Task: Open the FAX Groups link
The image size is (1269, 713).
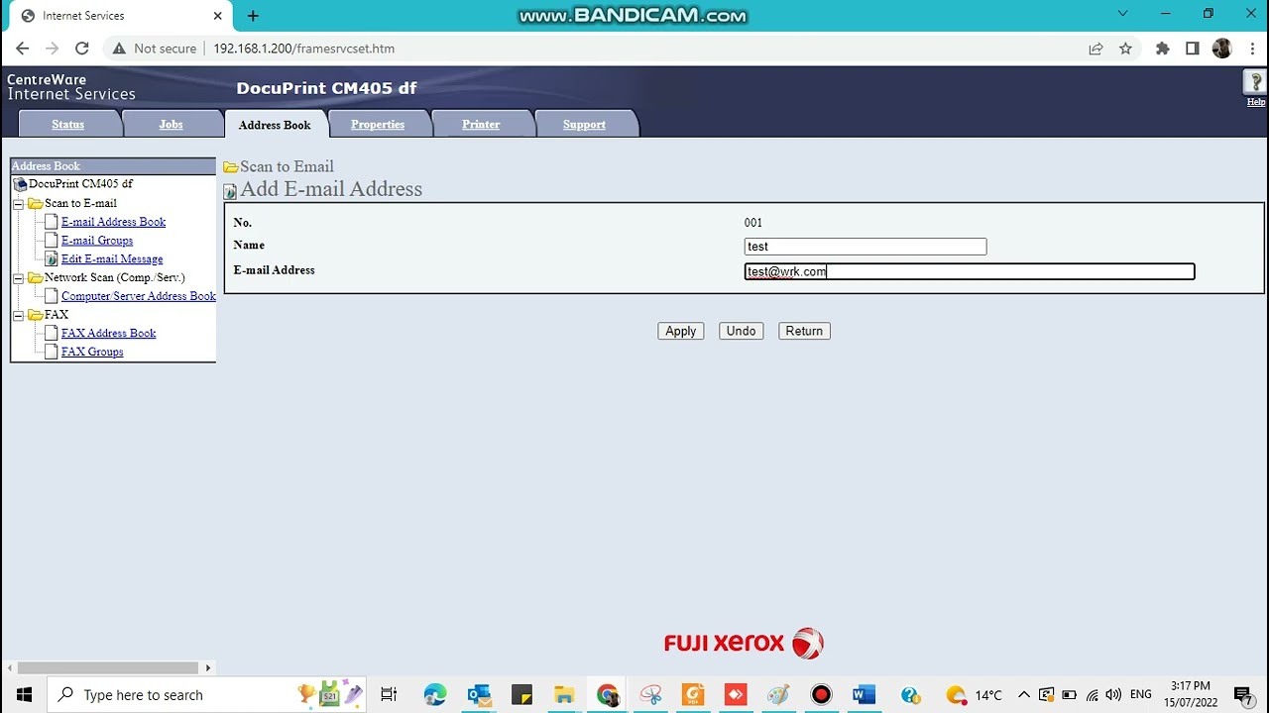Action: coord(92,352)
